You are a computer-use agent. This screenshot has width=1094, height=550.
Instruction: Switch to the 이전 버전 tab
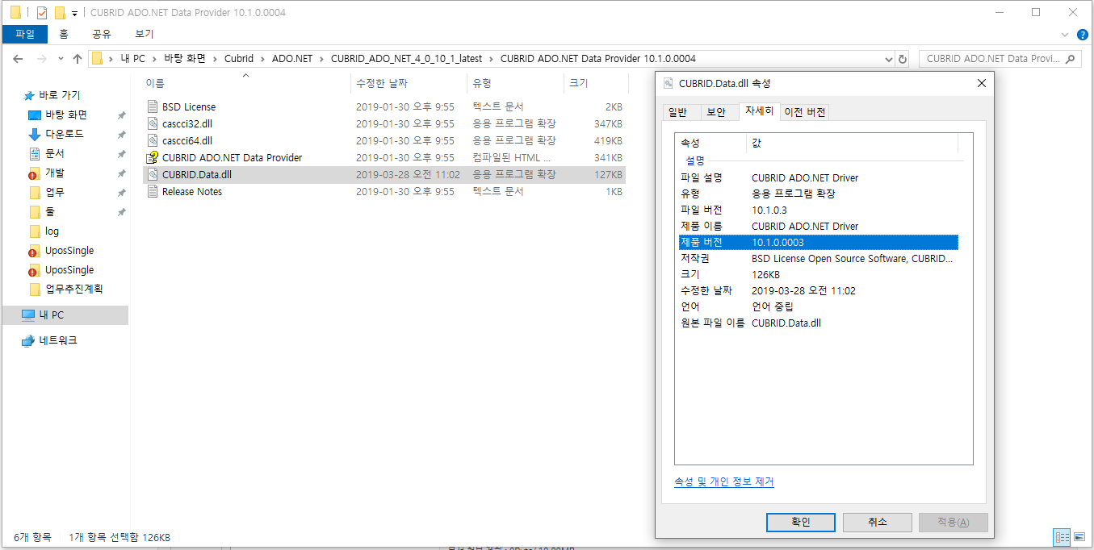click(x=805, y=112)
